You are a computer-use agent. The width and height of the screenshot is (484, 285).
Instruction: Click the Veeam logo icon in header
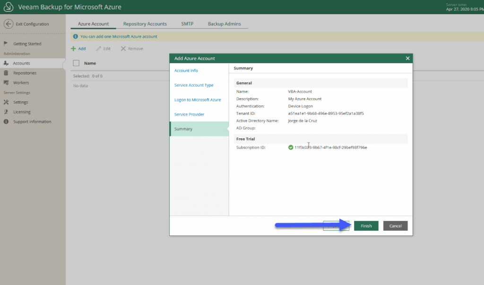tap(9, 7)
